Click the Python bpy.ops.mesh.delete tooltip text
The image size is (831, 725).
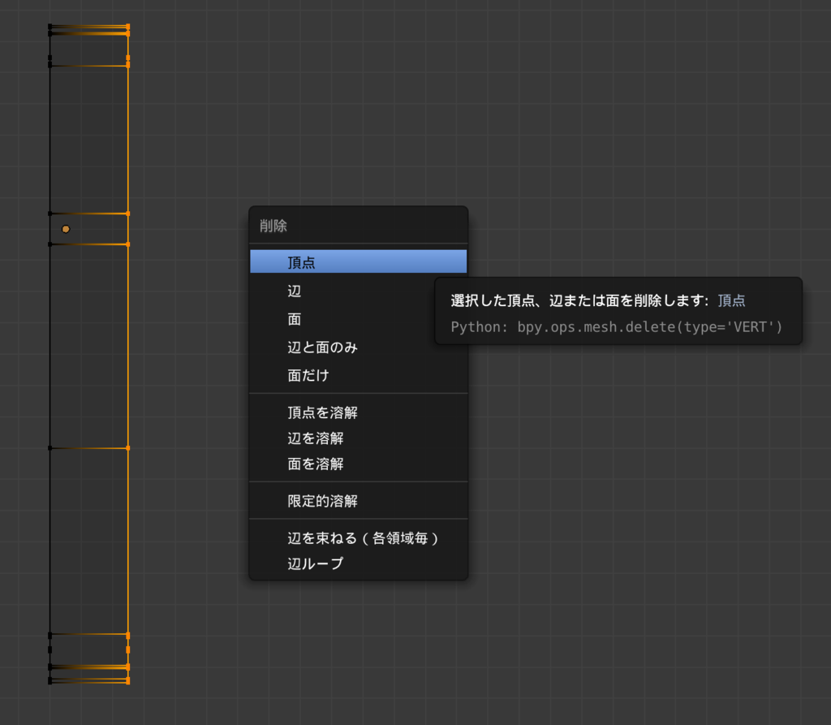coord(617,326)
